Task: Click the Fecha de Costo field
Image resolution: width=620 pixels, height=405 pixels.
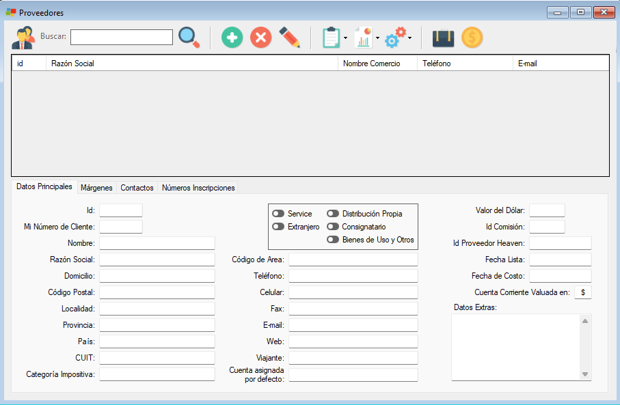Action: 561,276
